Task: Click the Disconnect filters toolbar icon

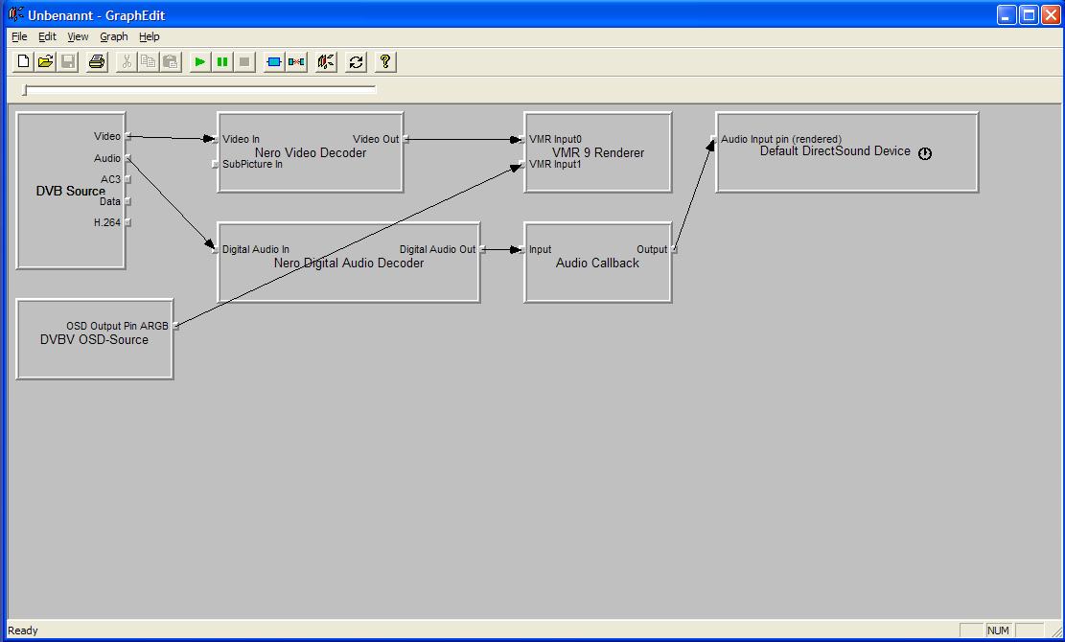Action: click(x=296, y=61)
